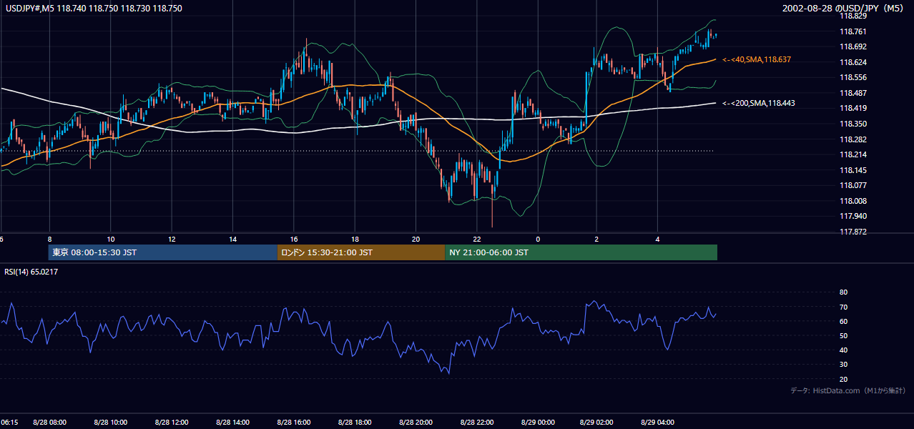The height and width of the screenshot is (429, 914).
Task: Click the RSI(14) 65.0217 indicator label
Action: [31, 272]
